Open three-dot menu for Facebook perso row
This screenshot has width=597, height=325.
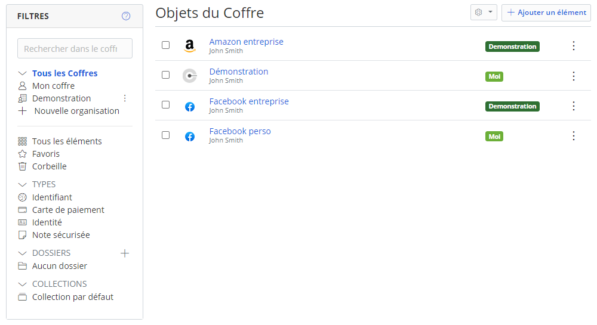(x=573, y=136)
